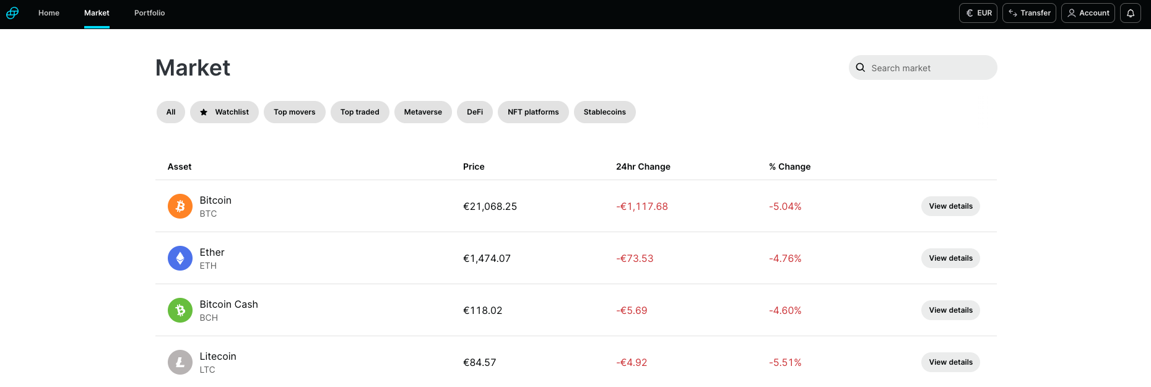
Task: Select the DeFi filter chip
Action: click(x=475, y=112)
